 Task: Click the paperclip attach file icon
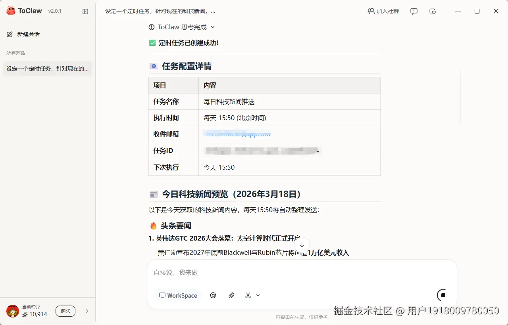point(231,295)
